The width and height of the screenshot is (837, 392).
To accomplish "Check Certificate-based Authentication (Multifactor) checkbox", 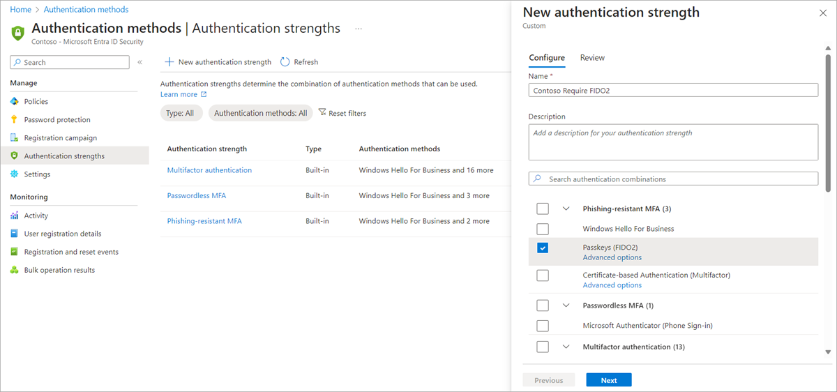I will [x=543, y=276].
